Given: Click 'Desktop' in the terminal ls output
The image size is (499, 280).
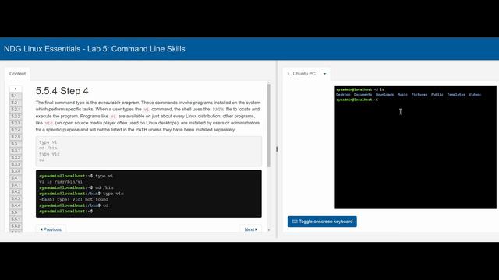Looking at the screenshot, I should [x=343, y=95].
